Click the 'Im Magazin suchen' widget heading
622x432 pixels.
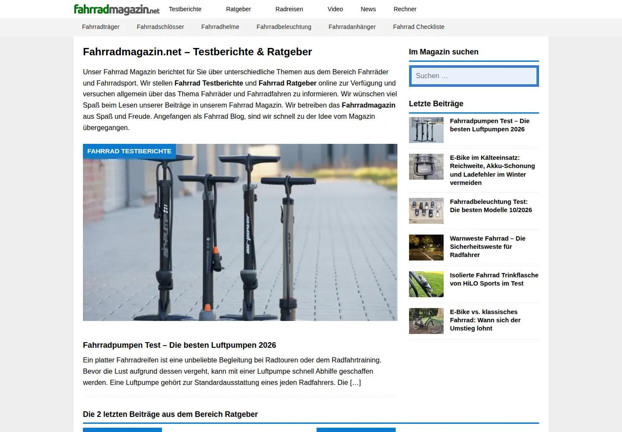click(x=444, y=52)
